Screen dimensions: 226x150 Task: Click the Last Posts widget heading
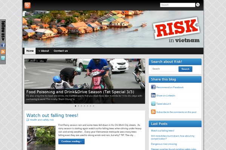click(x=159, y=124)
